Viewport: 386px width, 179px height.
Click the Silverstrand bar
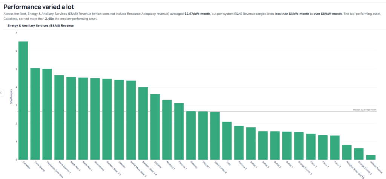click(x=95, y=119)
